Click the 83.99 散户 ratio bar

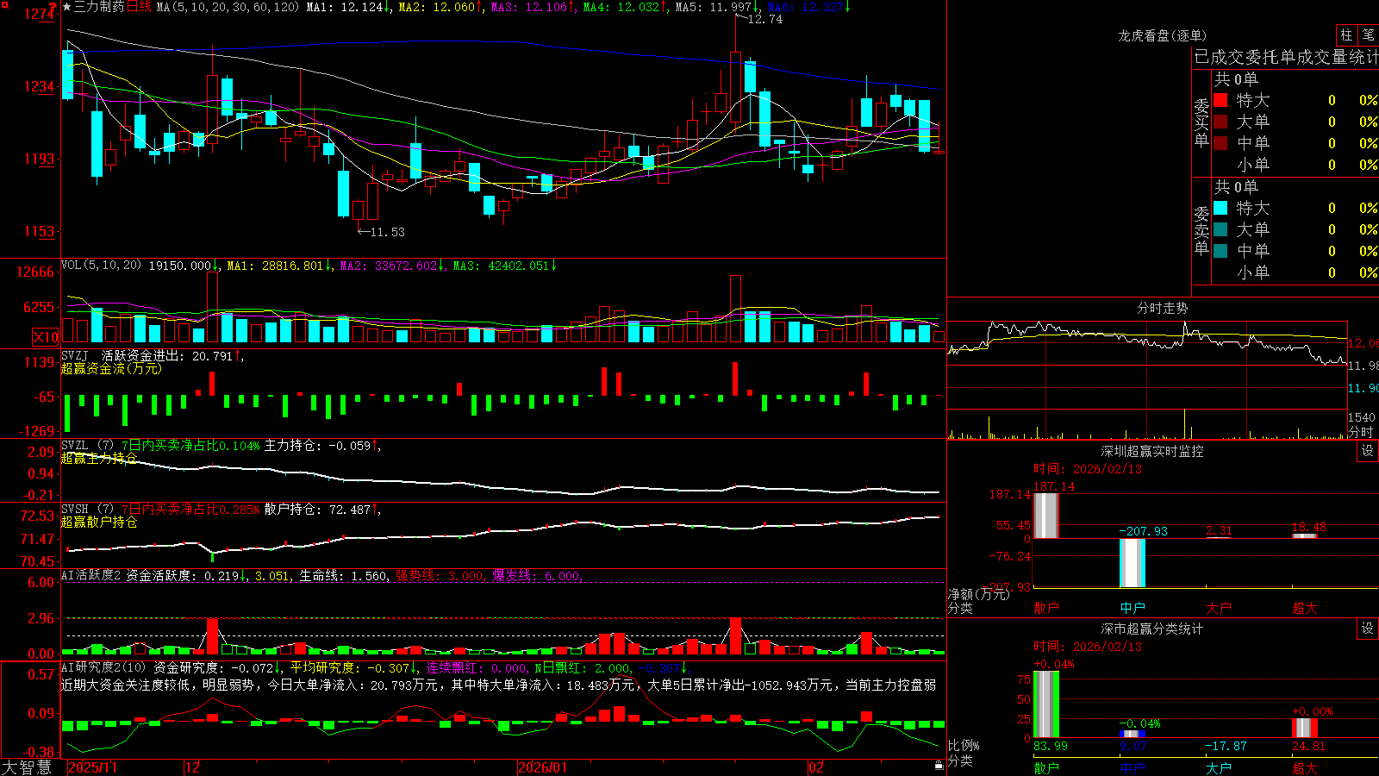1046,704
